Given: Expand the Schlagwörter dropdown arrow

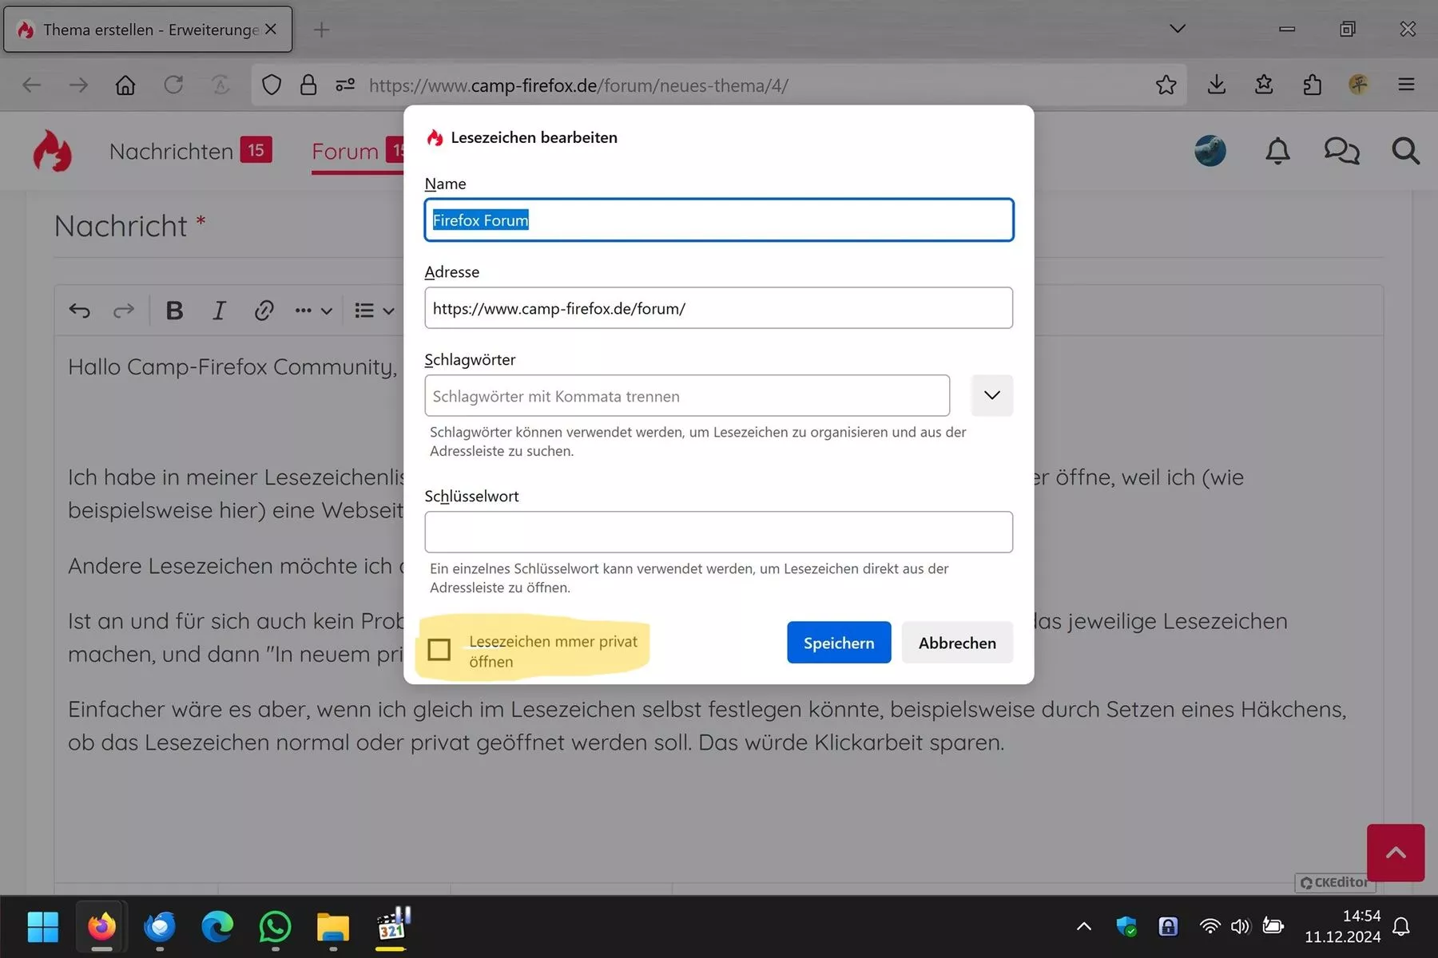Looking at the screenshot, I should (992, 395).
